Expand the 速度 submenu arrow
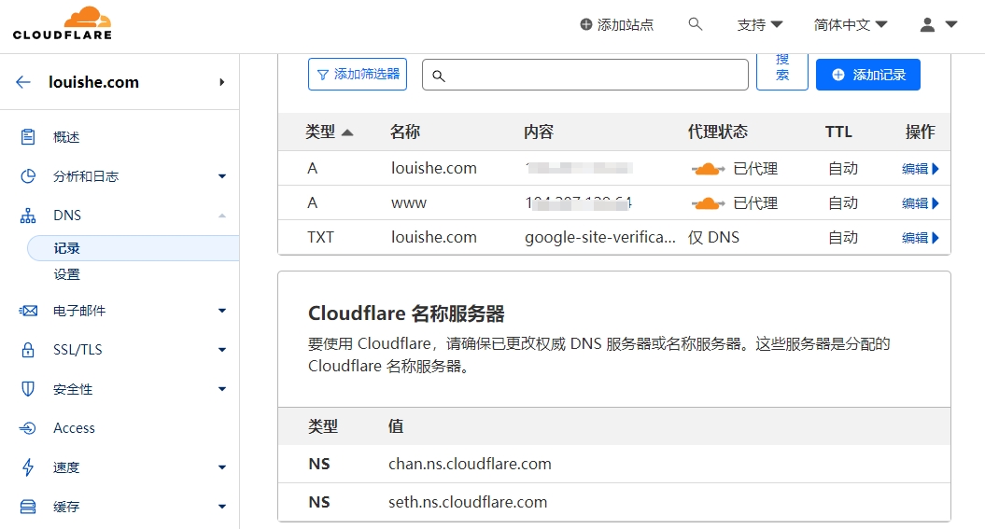The image size is (985, 529). (x=222, y=466)
